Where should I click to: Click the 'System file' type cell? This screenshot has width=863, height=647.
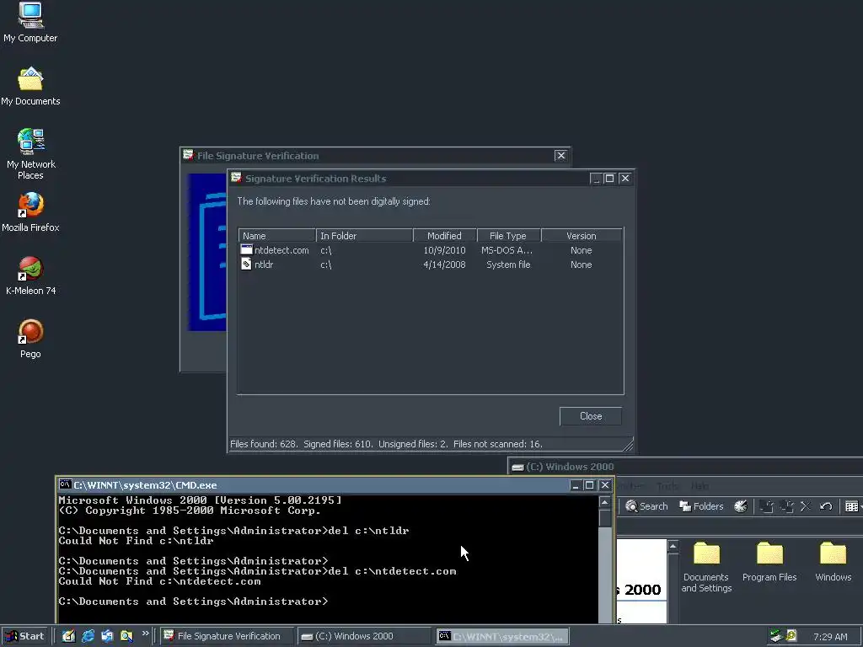click(508, 264)
